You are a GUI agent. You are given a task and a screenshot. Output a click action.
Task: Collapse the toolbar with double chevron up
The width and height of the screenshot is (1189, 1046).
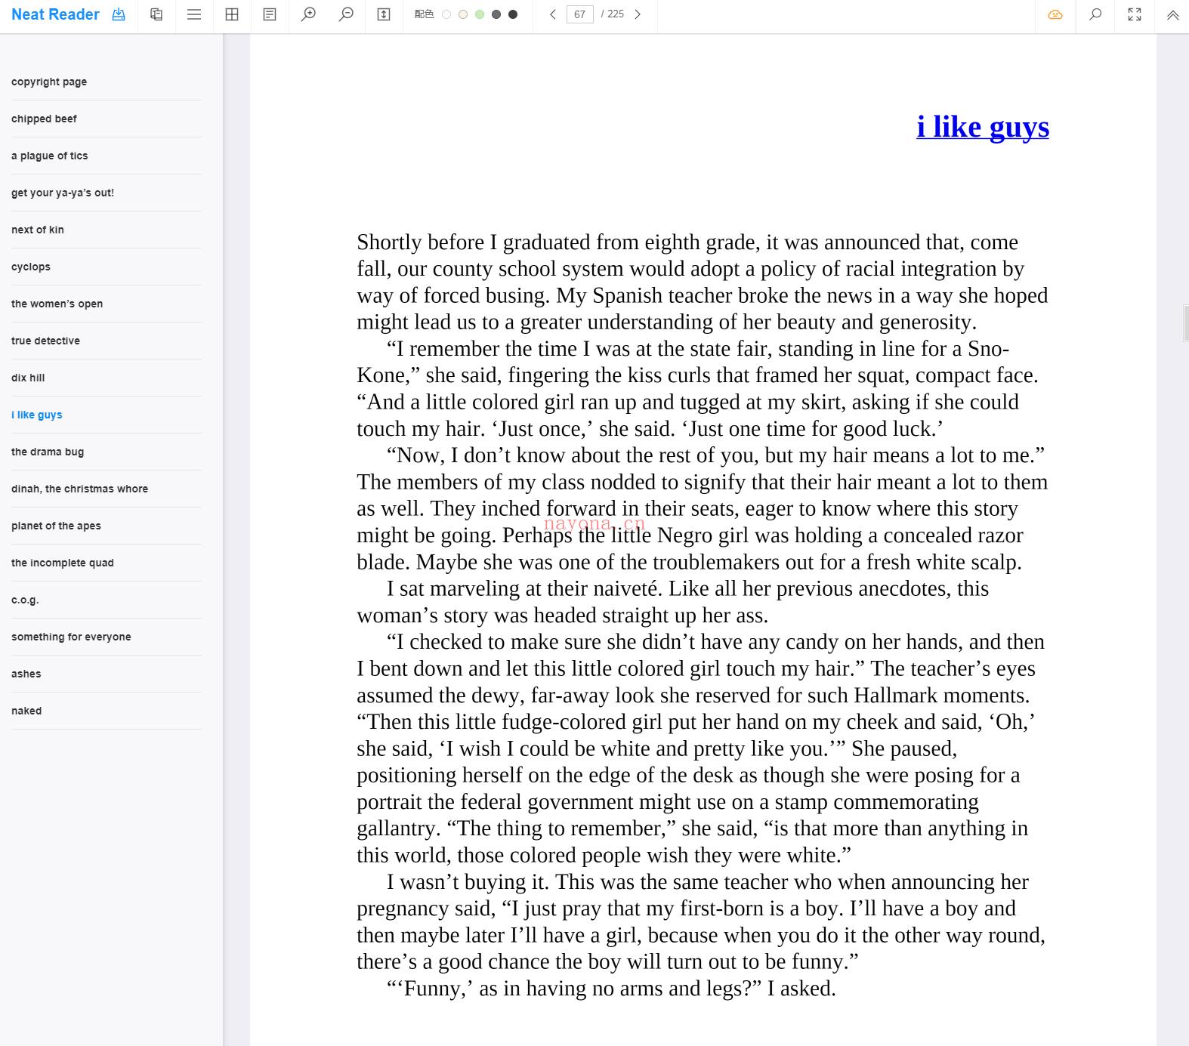pos(1172,14)
